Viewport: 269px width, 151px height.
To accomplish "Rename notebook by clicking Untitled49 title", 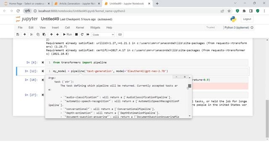I will pyautogui.click(x=50, y=19).
